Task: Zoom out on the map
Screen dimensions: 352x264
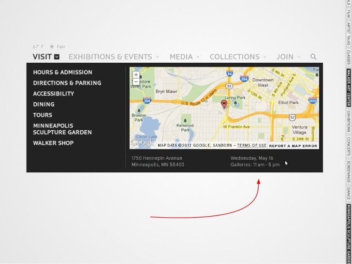Action: [136, 82]
